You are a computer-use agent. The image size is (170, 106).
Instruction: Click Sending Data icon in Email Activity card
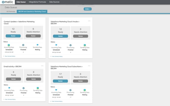(38, 88)
